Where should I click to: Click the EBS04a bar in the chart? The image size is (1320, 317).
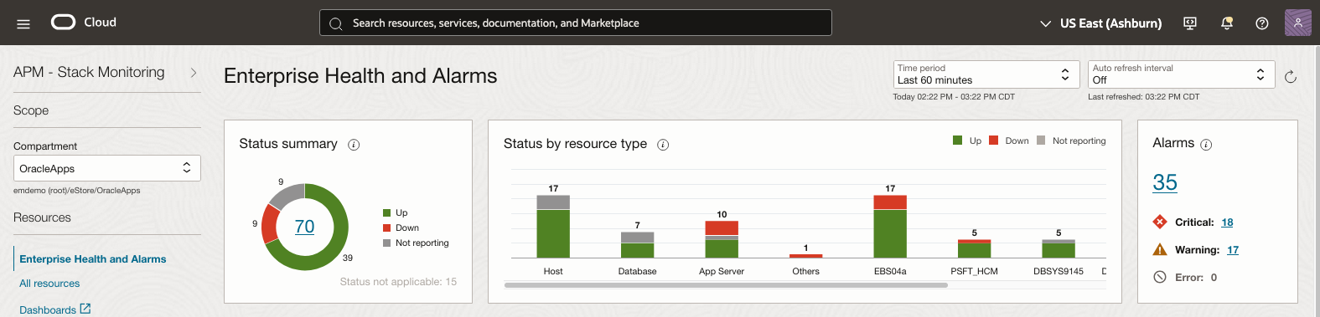[x=890, y=227]
